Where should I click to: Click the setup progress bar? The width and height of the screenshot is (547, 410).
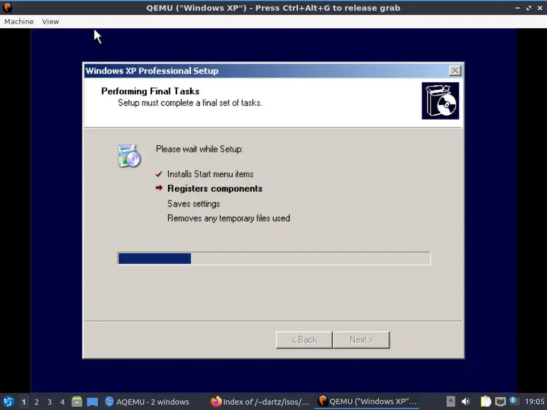pos(274,258)
